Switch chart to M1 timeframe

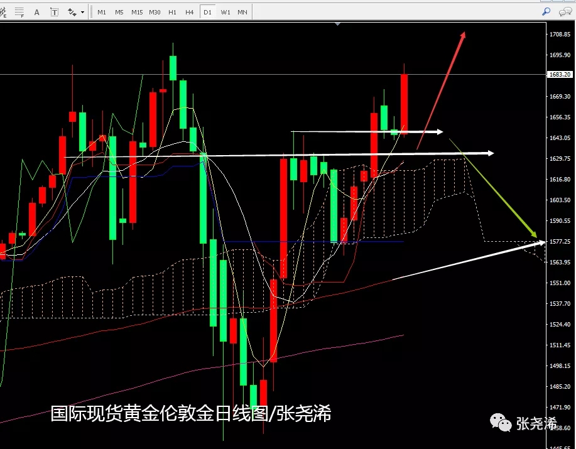pos(102,12)
